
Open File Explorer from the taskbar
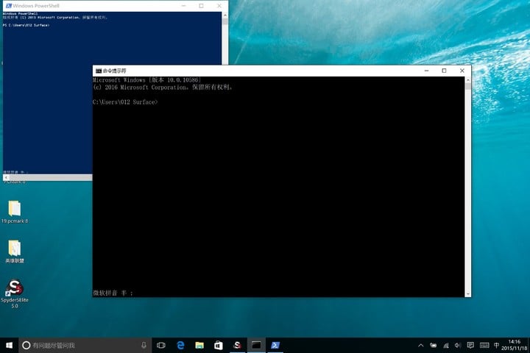click(199, 345)
